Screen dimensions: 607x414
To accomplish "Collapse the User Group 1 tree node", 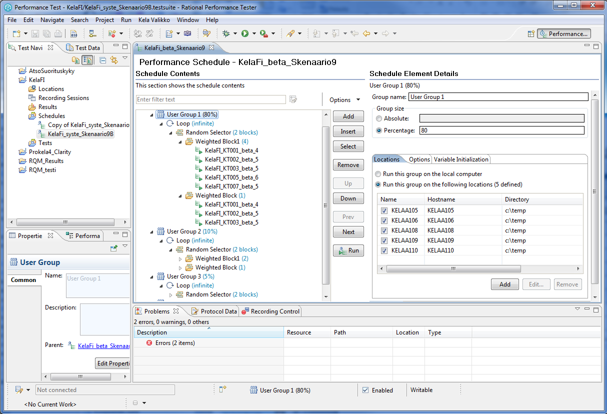I will (x=152, y=115).
